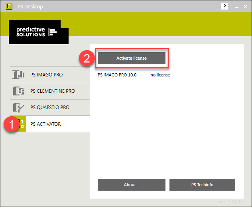Click the PS QUAESTIO PRO checkmark icon
Image resolution: width=252 pixels, height=207 pixels.
(x=18, y=107)
